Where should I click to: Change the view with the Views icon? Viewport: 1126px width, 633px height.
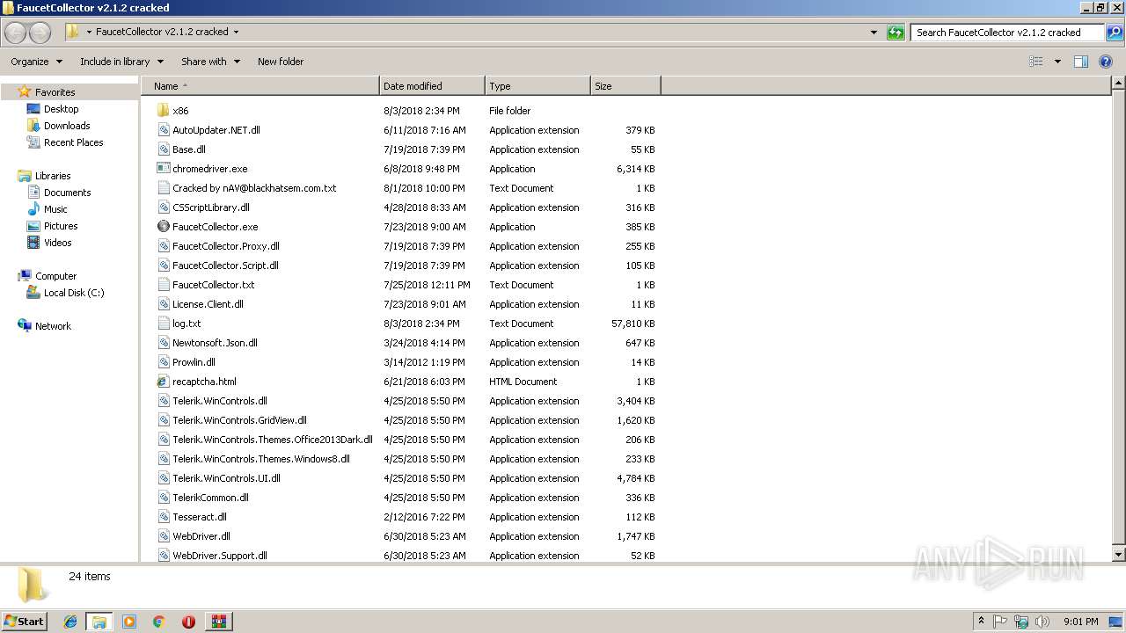1036,62
